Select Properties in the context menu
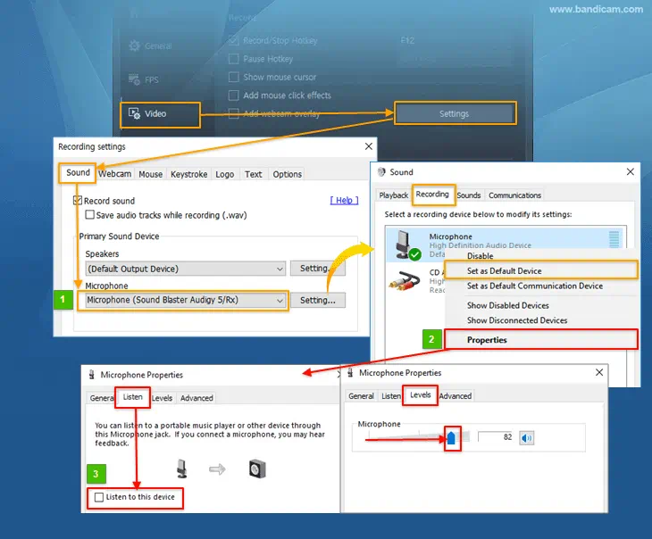 pos(487,340)
